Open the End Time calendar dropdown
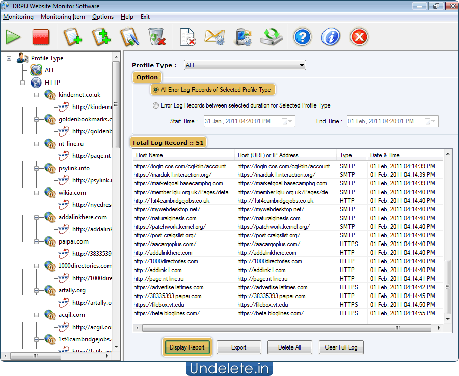Image resolution: width=459 pixels, height=376 pixels. (430, 121)
